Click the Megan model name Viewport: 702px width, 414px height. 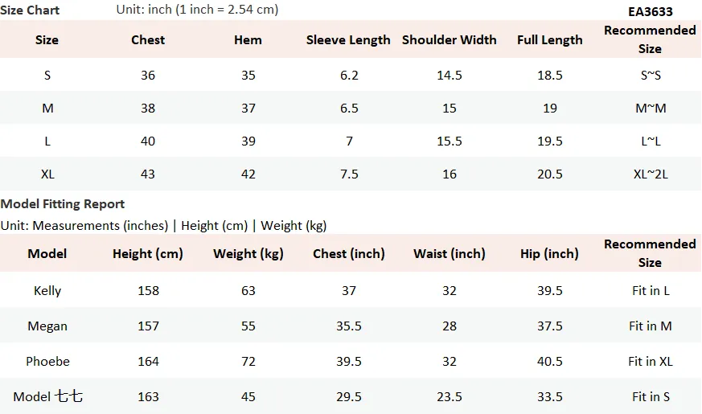click(x=47, y=326)
